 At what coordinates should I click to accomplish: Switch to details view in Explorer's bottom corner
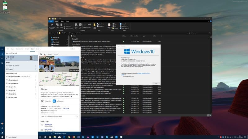(208, 115)
